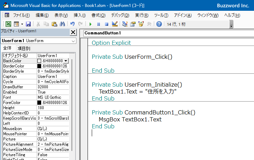
Task: Open the Toolbox icon
Action: 149,24
